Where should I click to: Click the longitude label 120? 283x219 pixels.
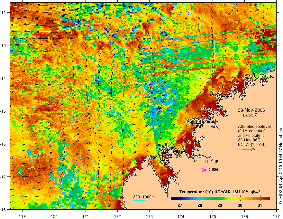[x=54, y=216]
